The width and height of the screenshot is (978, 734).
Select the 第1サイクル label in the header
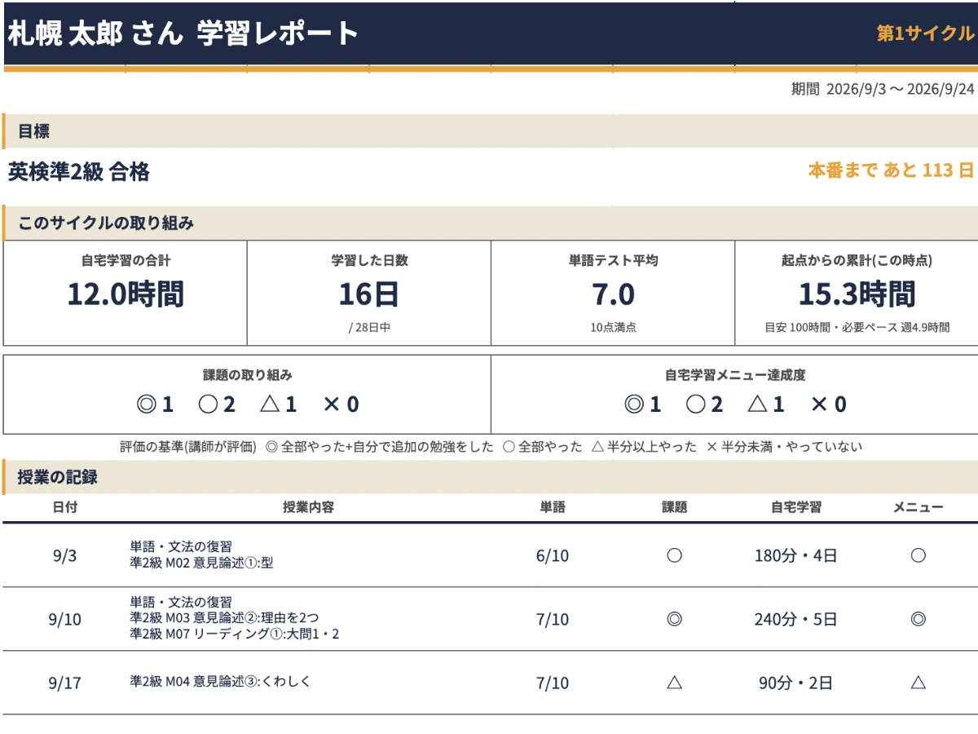925,33
